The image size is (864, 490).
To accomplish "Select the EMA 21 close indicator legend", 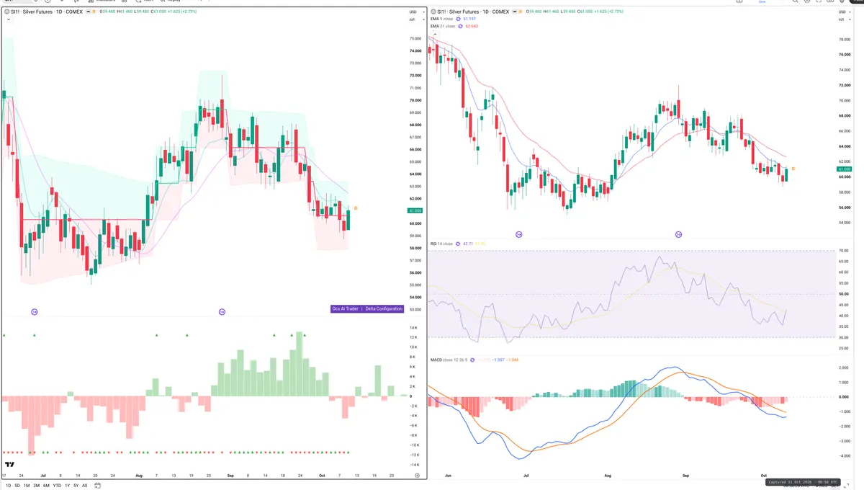I will [x=444, y=26].
